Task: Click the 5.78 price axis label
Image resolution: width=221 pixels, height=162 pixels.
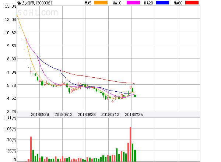Action: click(11, 85)
